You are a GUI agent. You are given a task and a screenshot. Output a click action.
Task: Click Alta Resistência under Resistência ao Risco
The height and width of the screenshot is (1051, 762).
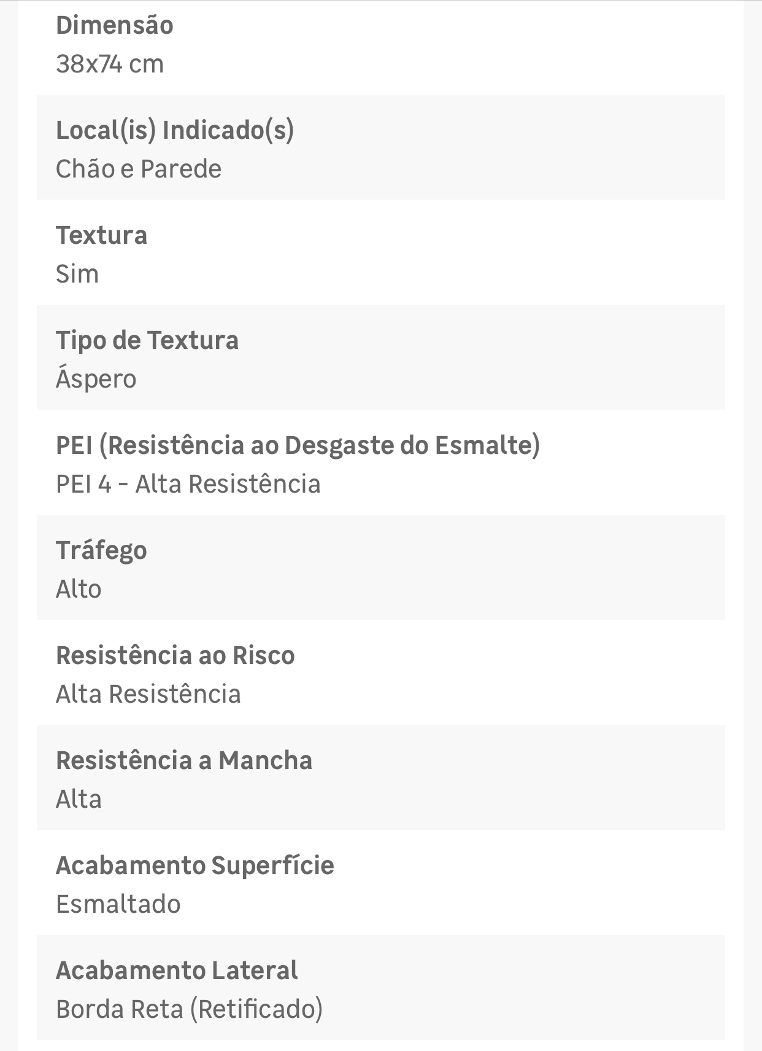[x=148, y=694]
